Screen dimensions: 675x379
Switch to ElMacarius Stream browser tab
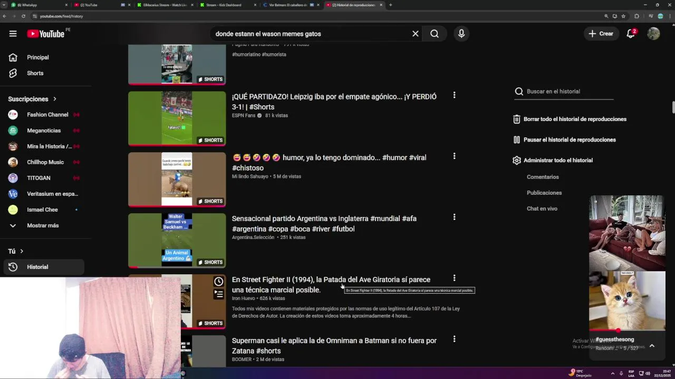(x=165, y=5)
